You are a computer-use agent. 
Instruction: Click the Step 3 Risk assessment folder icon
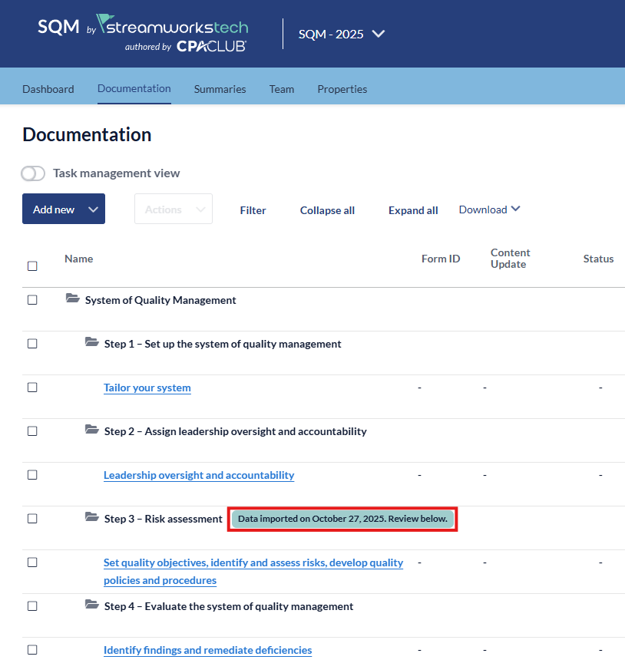(92, 518)
